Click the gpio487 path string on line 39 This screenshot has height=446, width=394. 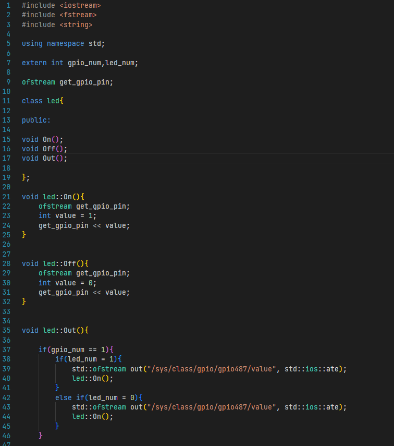coord(212,369)
